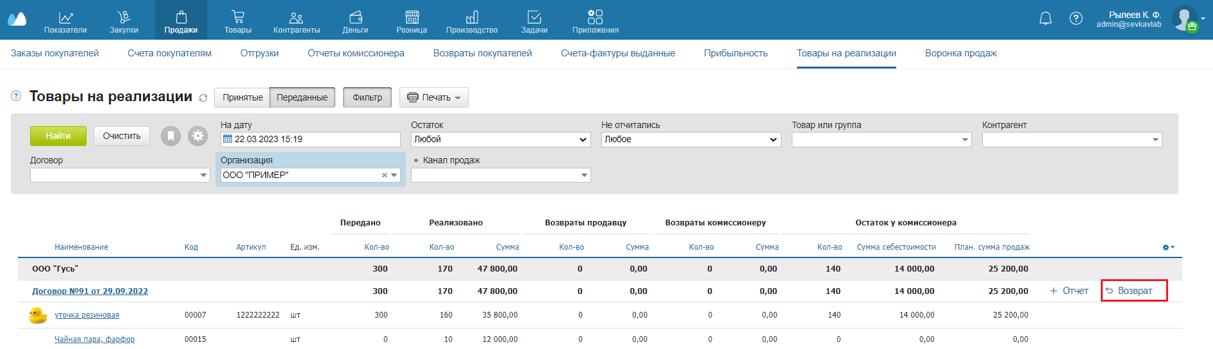This screenshot has height=349, width=1213.
Task: Open the help question mark icon
Action: (x=1076, y=19)
